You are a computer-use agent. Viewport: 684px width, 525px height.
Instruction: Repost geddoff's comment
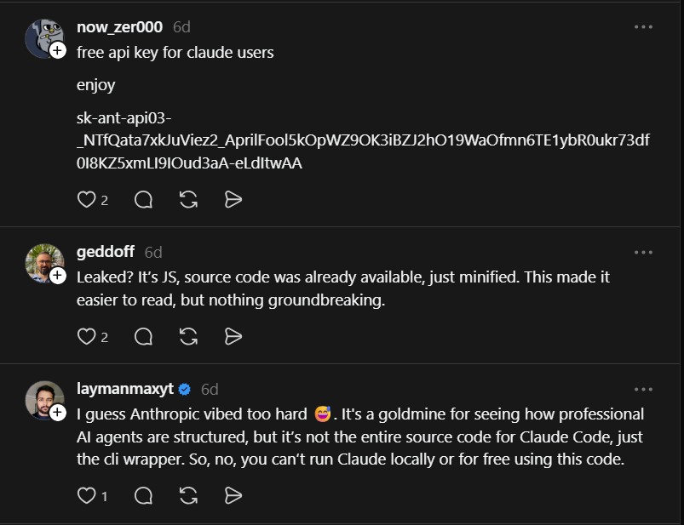pyautogui.click(x=189, y=337)
